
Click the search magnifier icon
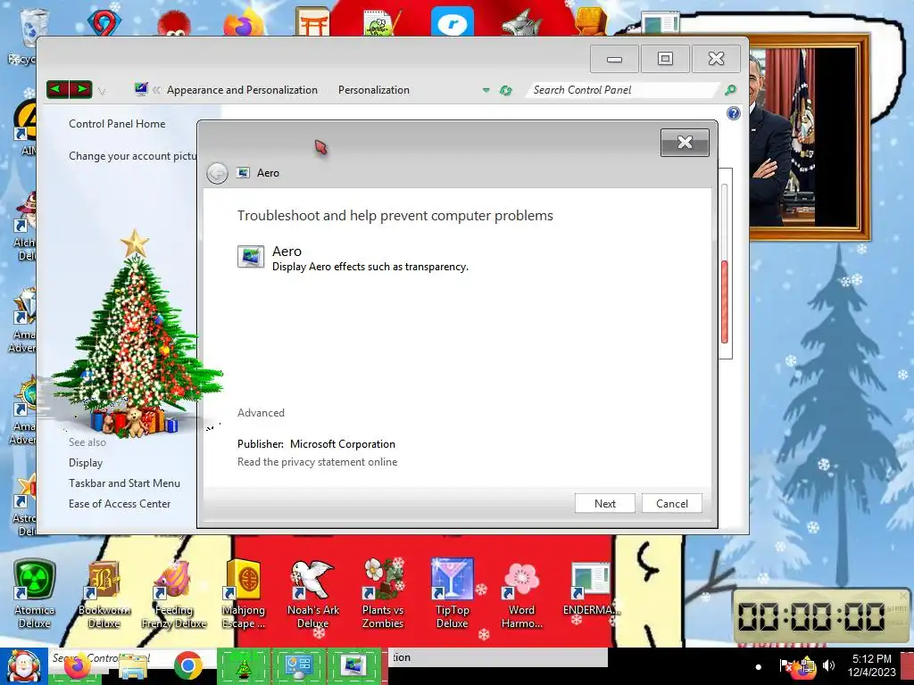(x=730, y=90)
